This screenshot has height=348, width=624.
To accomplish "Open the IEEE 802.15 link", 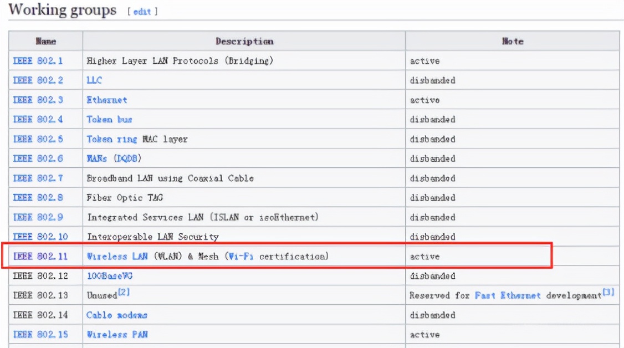I will 40,335.
